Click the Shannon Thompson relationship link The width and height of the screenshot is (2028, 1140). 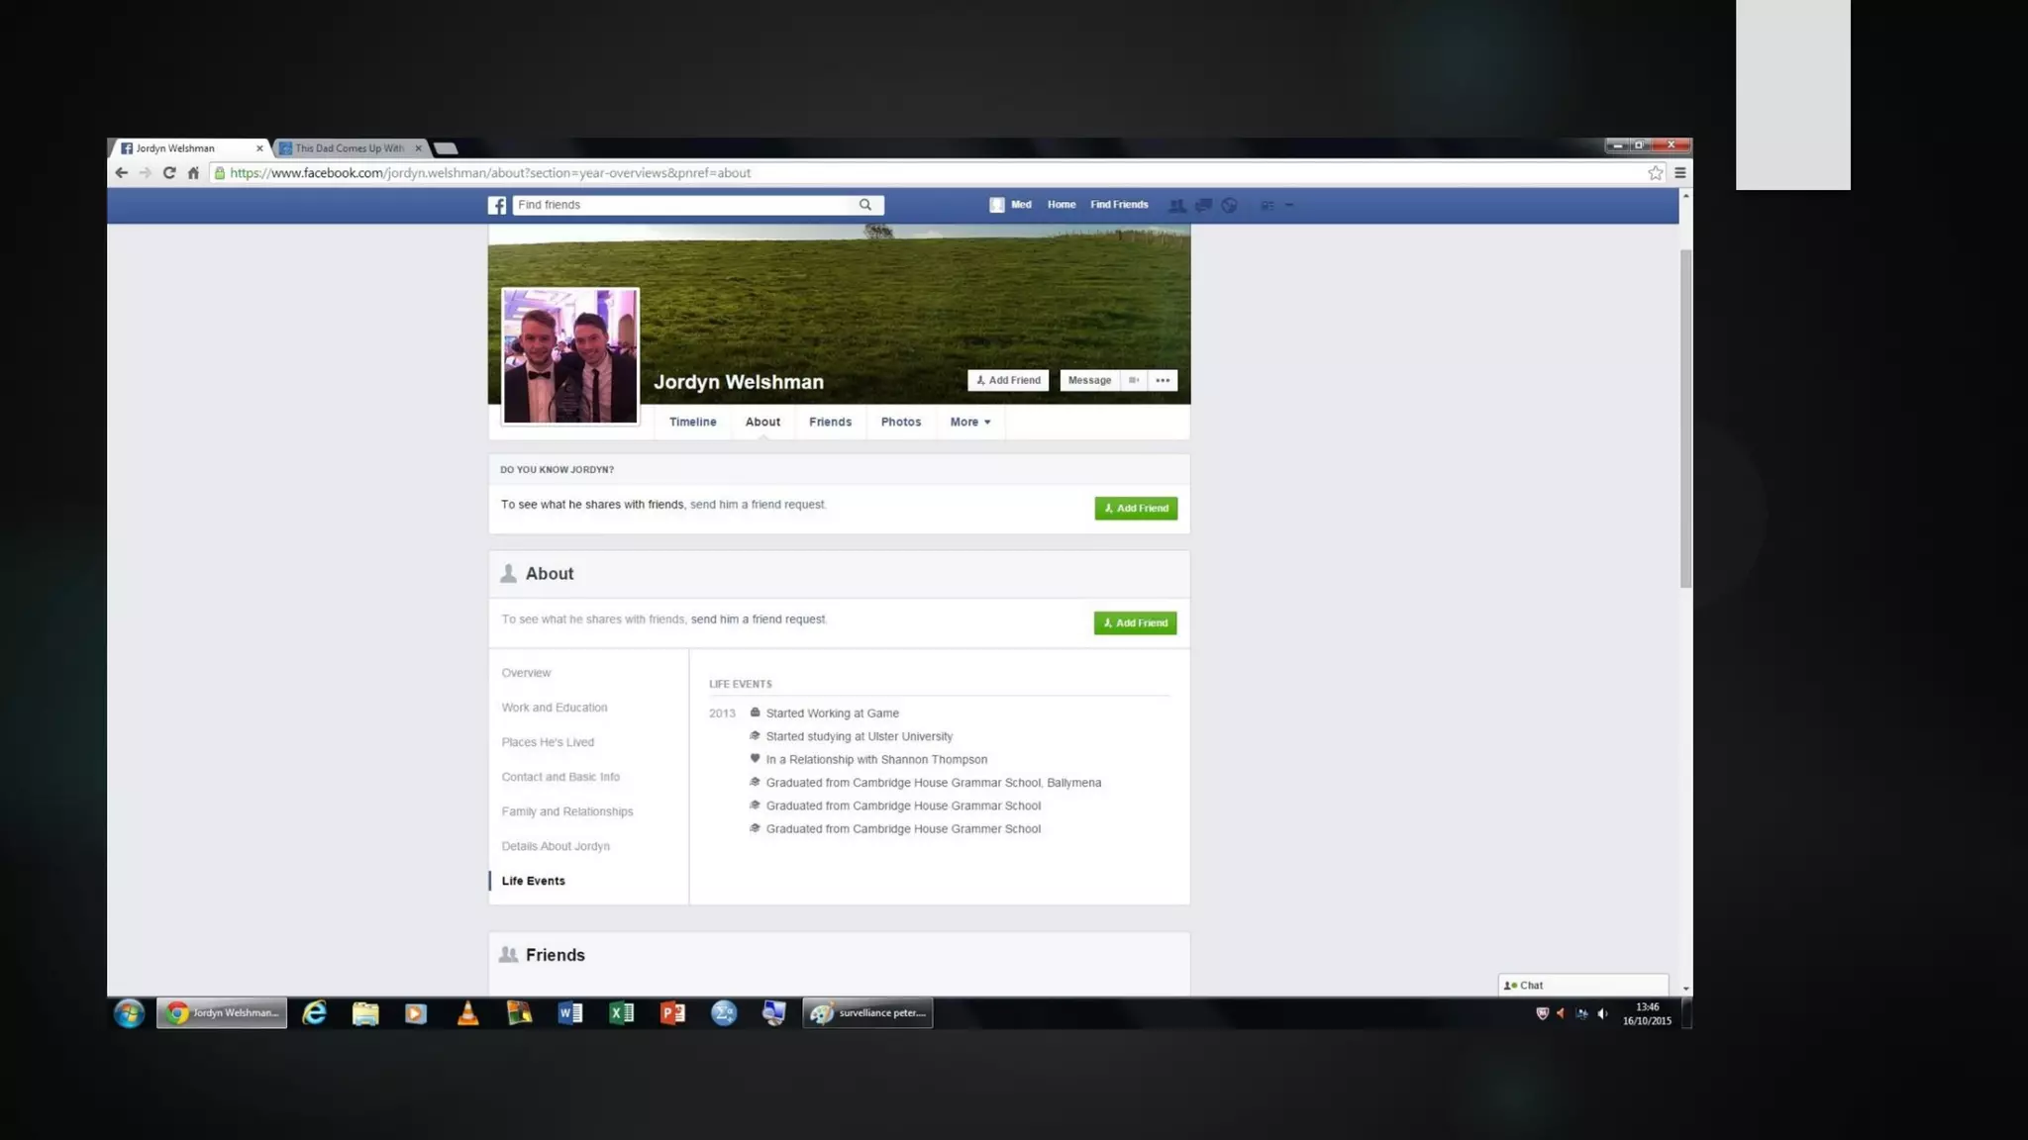[x=933, y=760]
